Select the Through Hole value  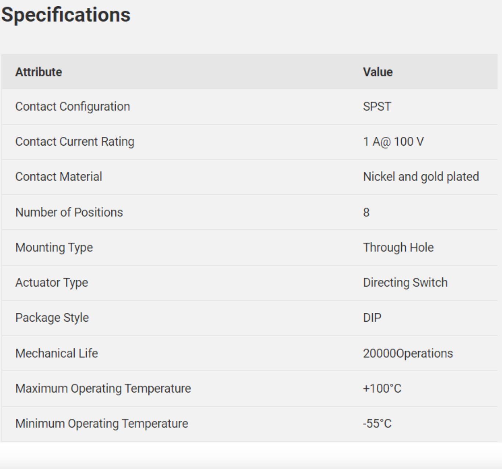pyautogui.click(x=398, y=247)
